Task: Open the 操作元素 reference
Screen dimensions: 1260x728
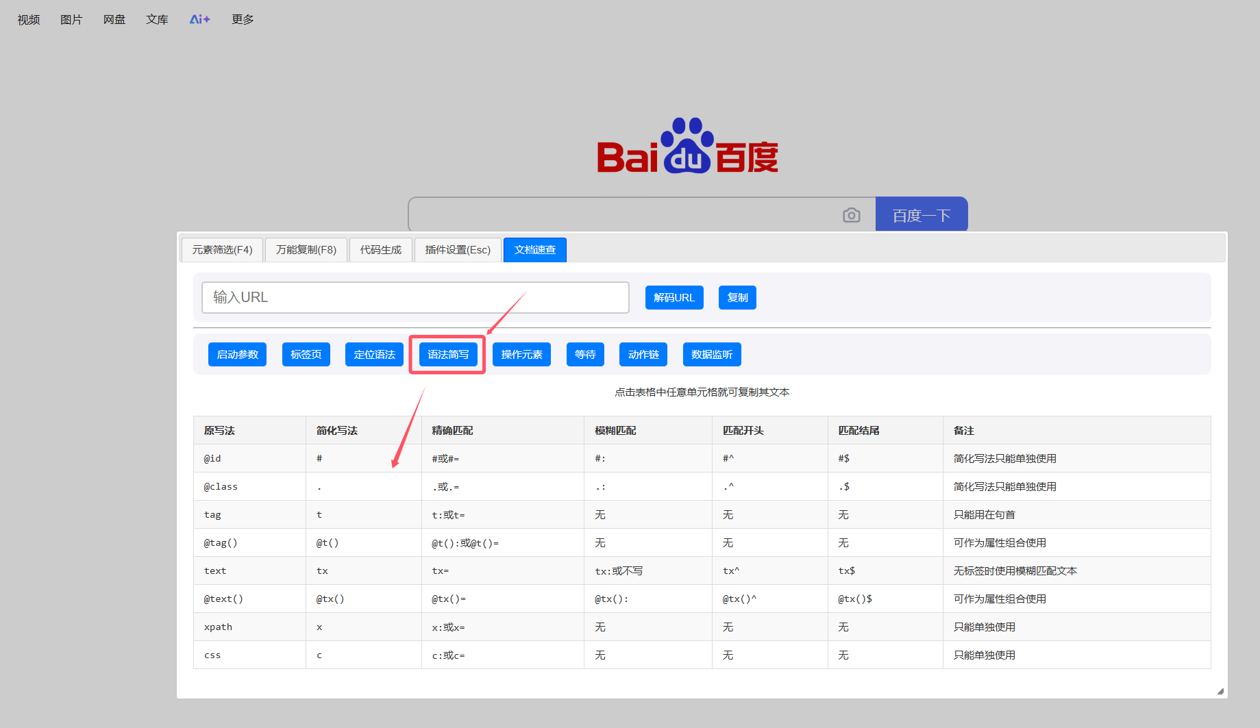Action: [x=521, y=354]
